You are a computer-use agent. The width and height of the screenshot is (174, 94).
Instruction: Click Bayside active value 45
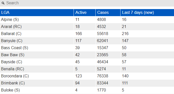77,62
